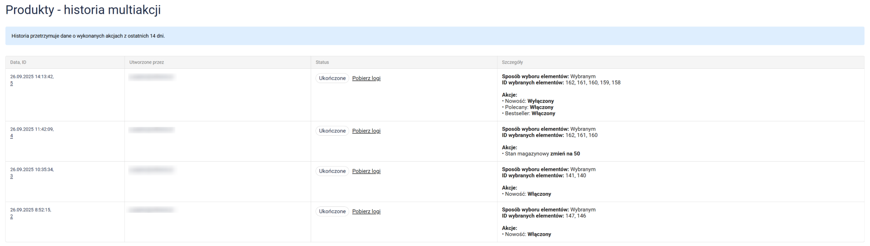Click Pobierz logi for the 11:42:09 entry
Viewport: 870px width, 246px height.
click(x=366, y=131)
